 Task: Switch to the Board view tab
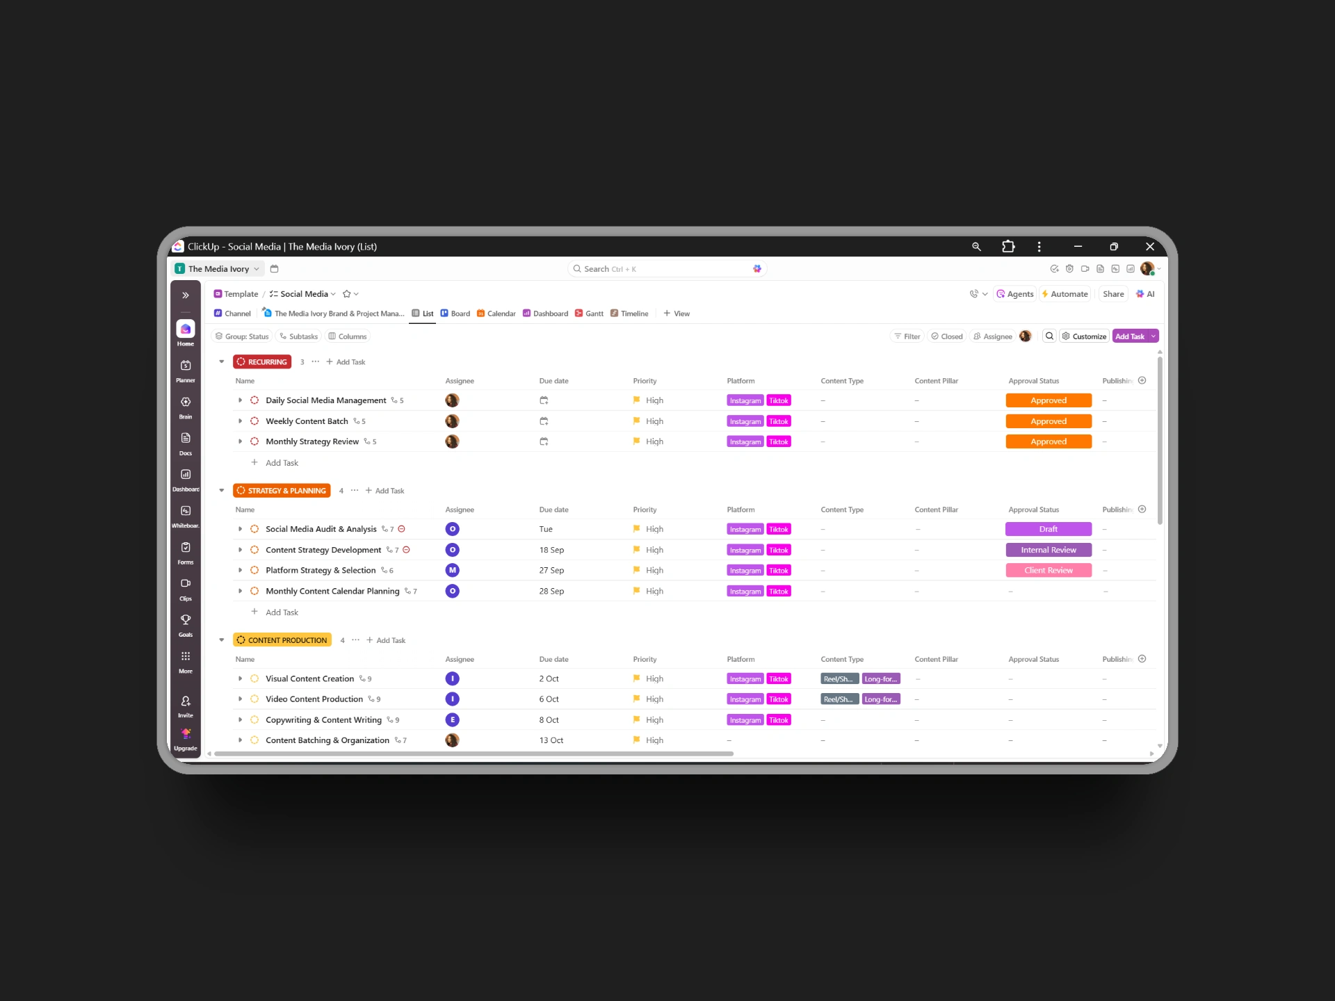(x=455, y=314)
